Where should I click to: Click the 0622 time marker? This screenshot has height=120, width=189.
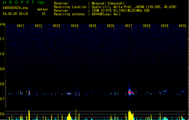tap(38, 26)
